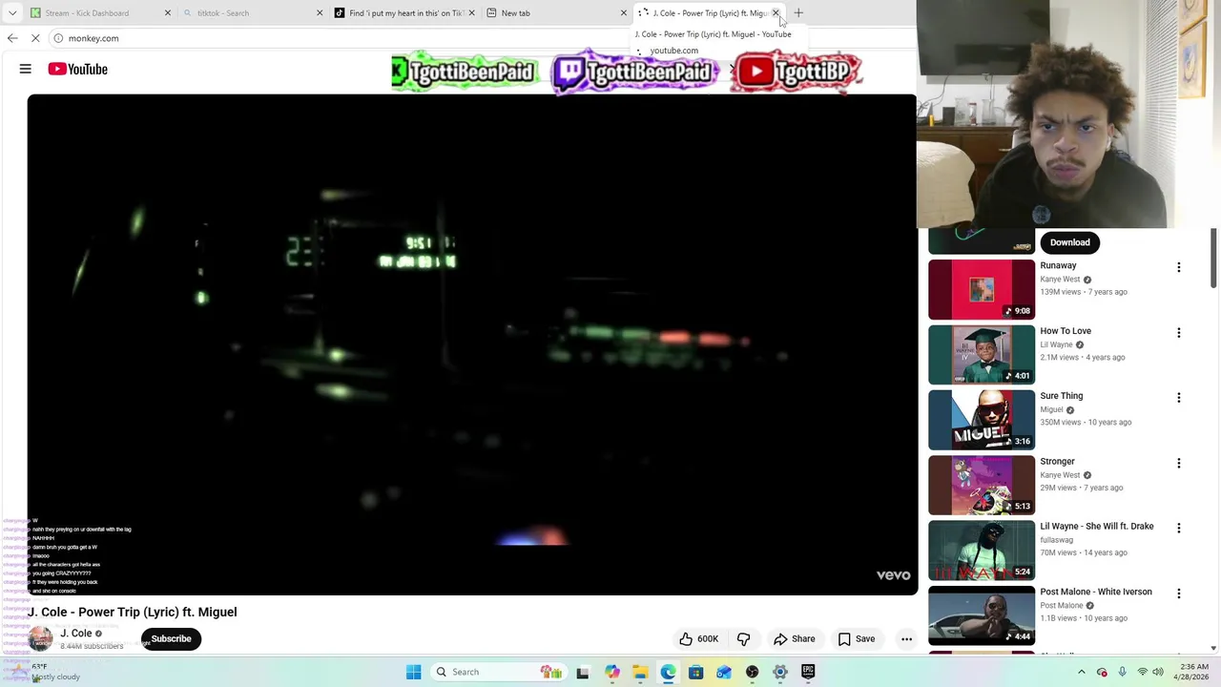Open the YouTube guide hamburger menu
This screenshot has width=1221, height=687.
click(x=26, y=69)
